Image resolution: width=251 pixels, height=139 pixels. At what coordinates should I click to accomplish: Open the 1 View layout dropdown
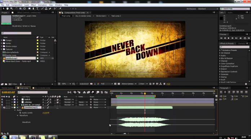[143, 84]
